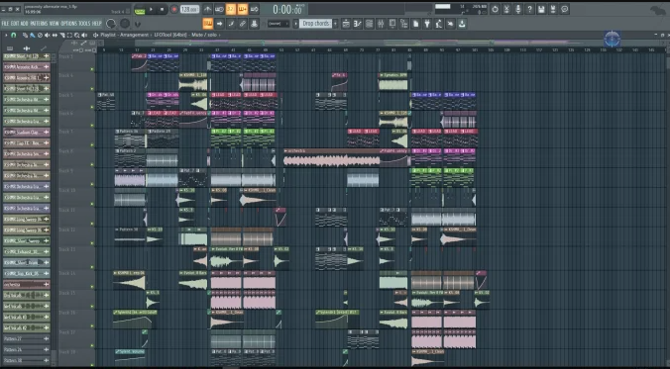
Task: Open the VIEW menu
Action: click(55, 24)
